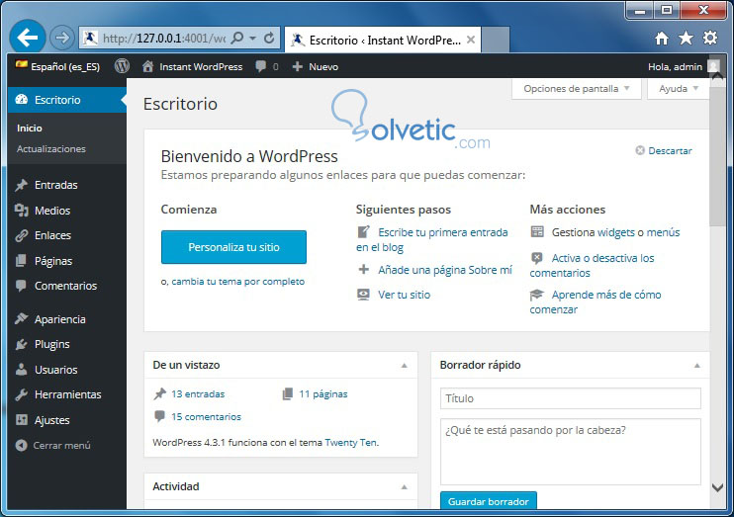Click the Título input field
Viewport: 734px width, 517px height.
(x=570, y=398)
